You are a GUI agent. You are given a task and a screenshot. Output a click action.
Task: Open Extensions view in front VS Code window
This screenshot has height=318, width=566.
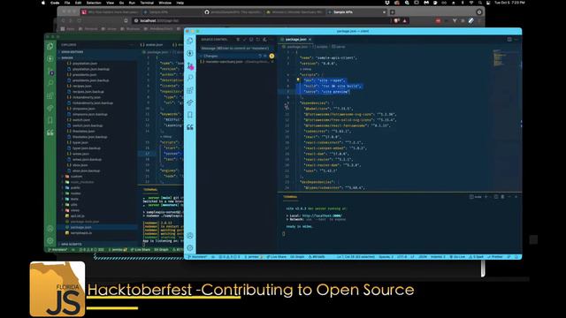coord(190,90)
